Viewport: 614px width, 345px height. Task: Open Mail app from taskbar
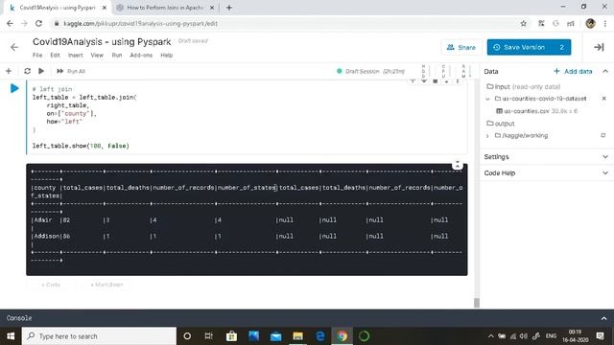click(275, 336)
